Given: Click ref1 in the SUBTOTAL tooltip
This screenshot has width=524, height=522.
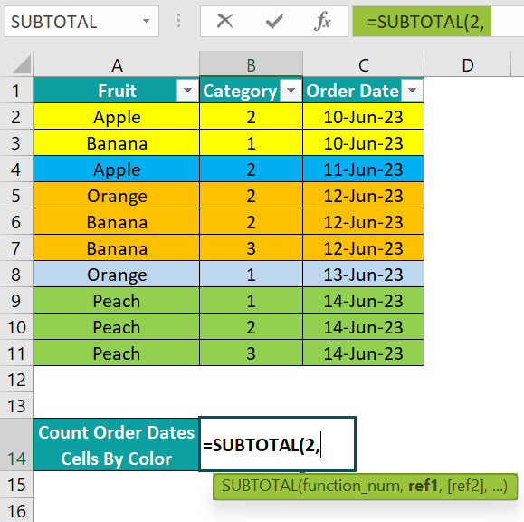Looking at the screenshot, I should click(x=423, y=486).
